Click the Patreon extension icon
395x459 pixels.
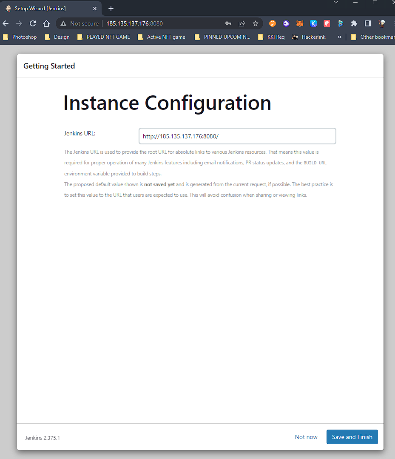tap(327, 23)
